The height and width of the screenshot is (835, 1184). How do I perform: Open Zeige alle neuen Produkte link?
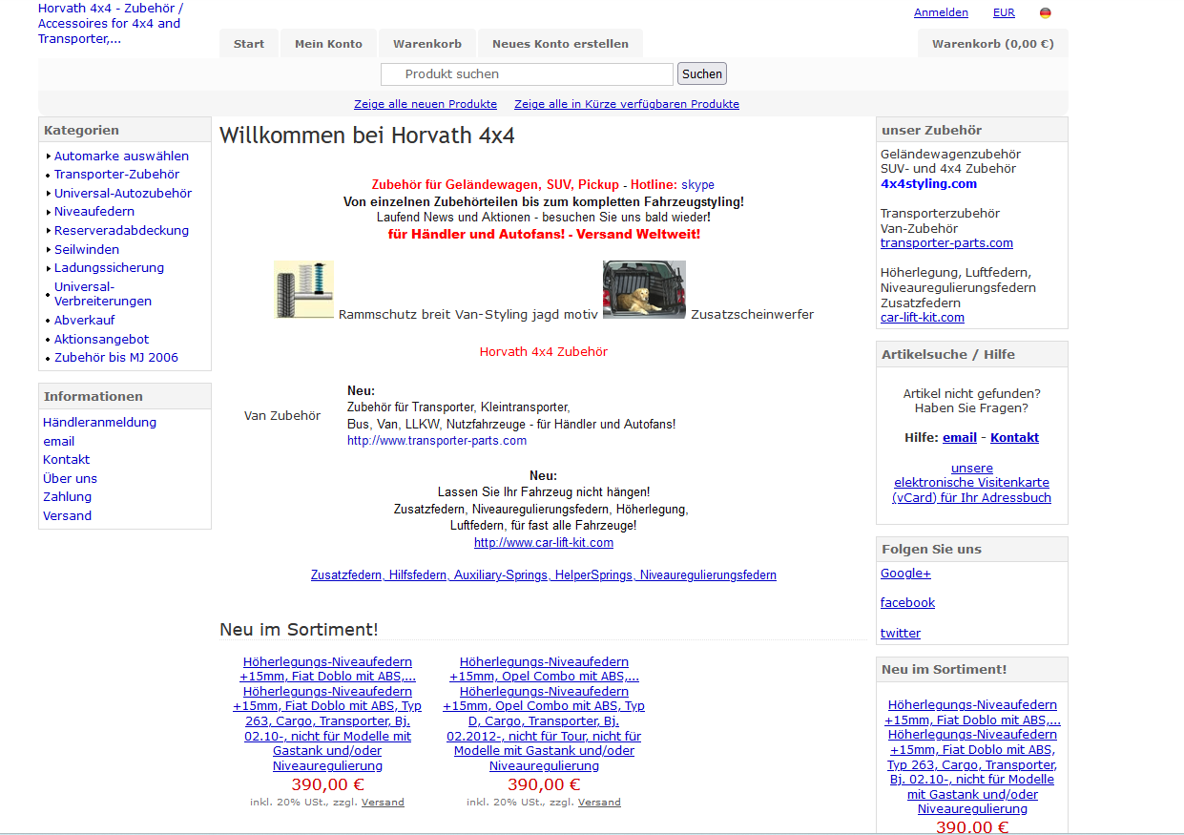[x=426, y=104]
